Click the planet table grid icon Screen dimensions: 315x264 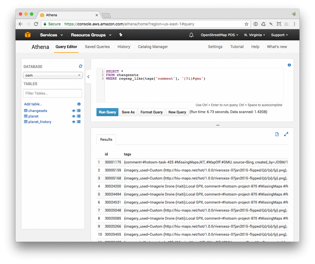26,116
